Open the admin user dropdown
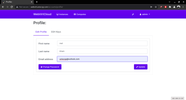The image size is (186, 100). 145,14
